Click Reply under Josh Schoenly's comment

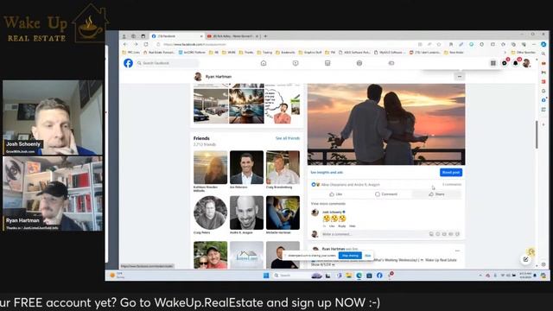coord(342,226)
